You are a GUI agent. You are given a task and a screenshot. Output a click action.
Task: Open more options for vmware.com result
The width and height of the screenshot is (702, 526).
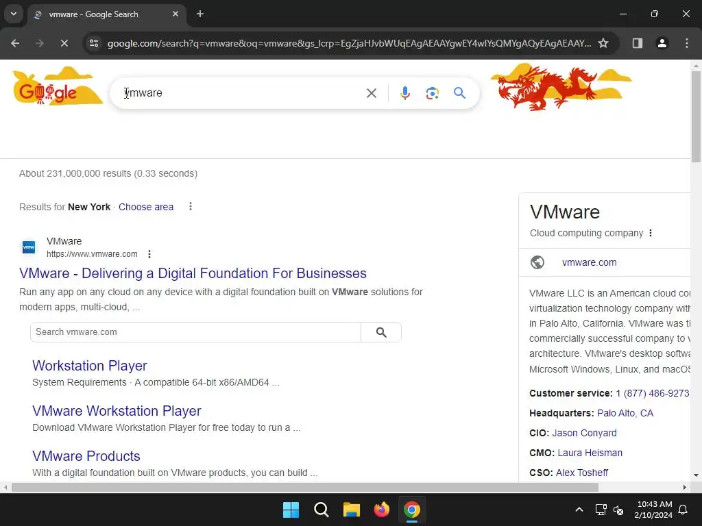149,254
